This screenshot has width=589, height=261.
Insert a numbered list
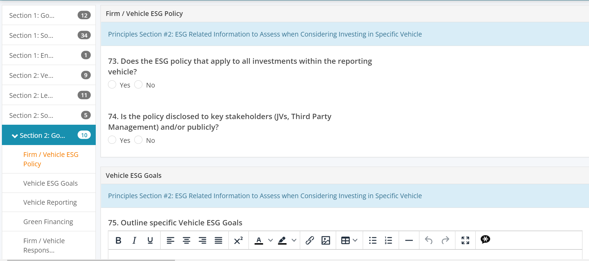click(388, 240)
